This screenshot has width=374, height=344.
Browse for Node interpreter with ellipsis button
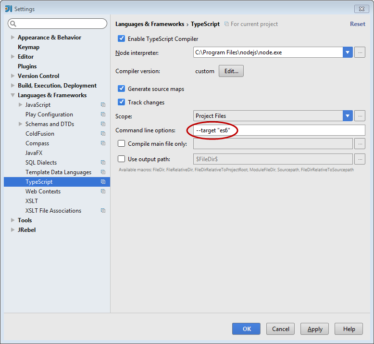pyautogui.click(x=360, y=52)
